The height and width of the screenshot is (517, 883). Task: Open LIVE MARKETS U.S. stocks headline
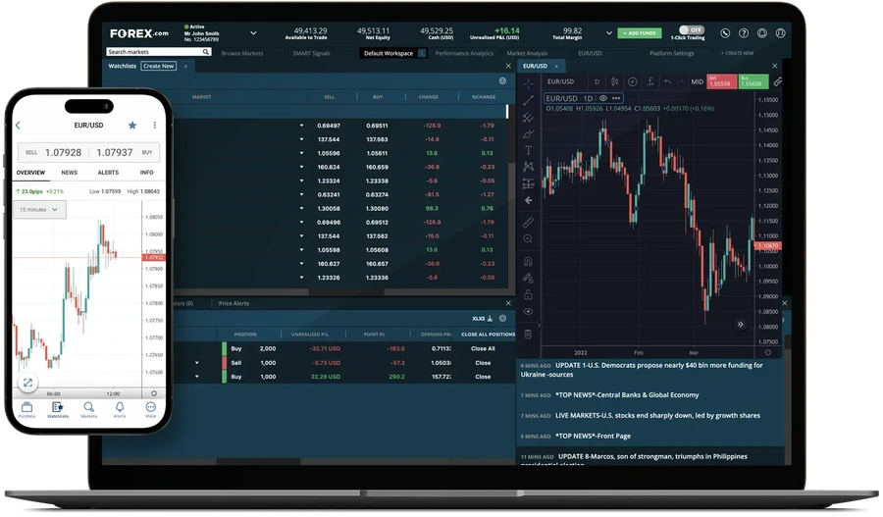click(x=657, y=416)
